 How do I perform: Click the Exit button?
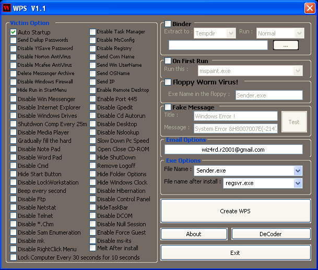click(x=235, y=253)
